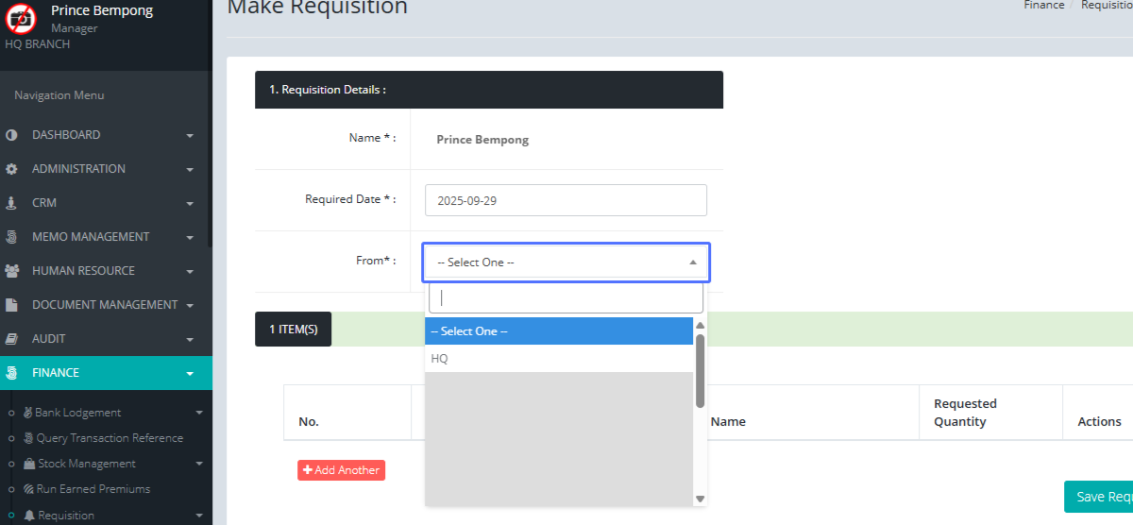1133x525 pixels.
Task: Expand the Stock Management submenu
Action: click(x=198, y=464)
